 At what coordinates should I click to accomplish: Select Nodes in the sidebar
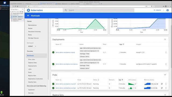click(x=30, y=28)
